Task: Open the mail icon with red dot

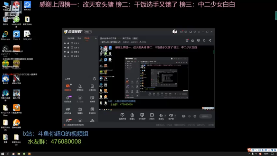Action: (x=181, y=32)
